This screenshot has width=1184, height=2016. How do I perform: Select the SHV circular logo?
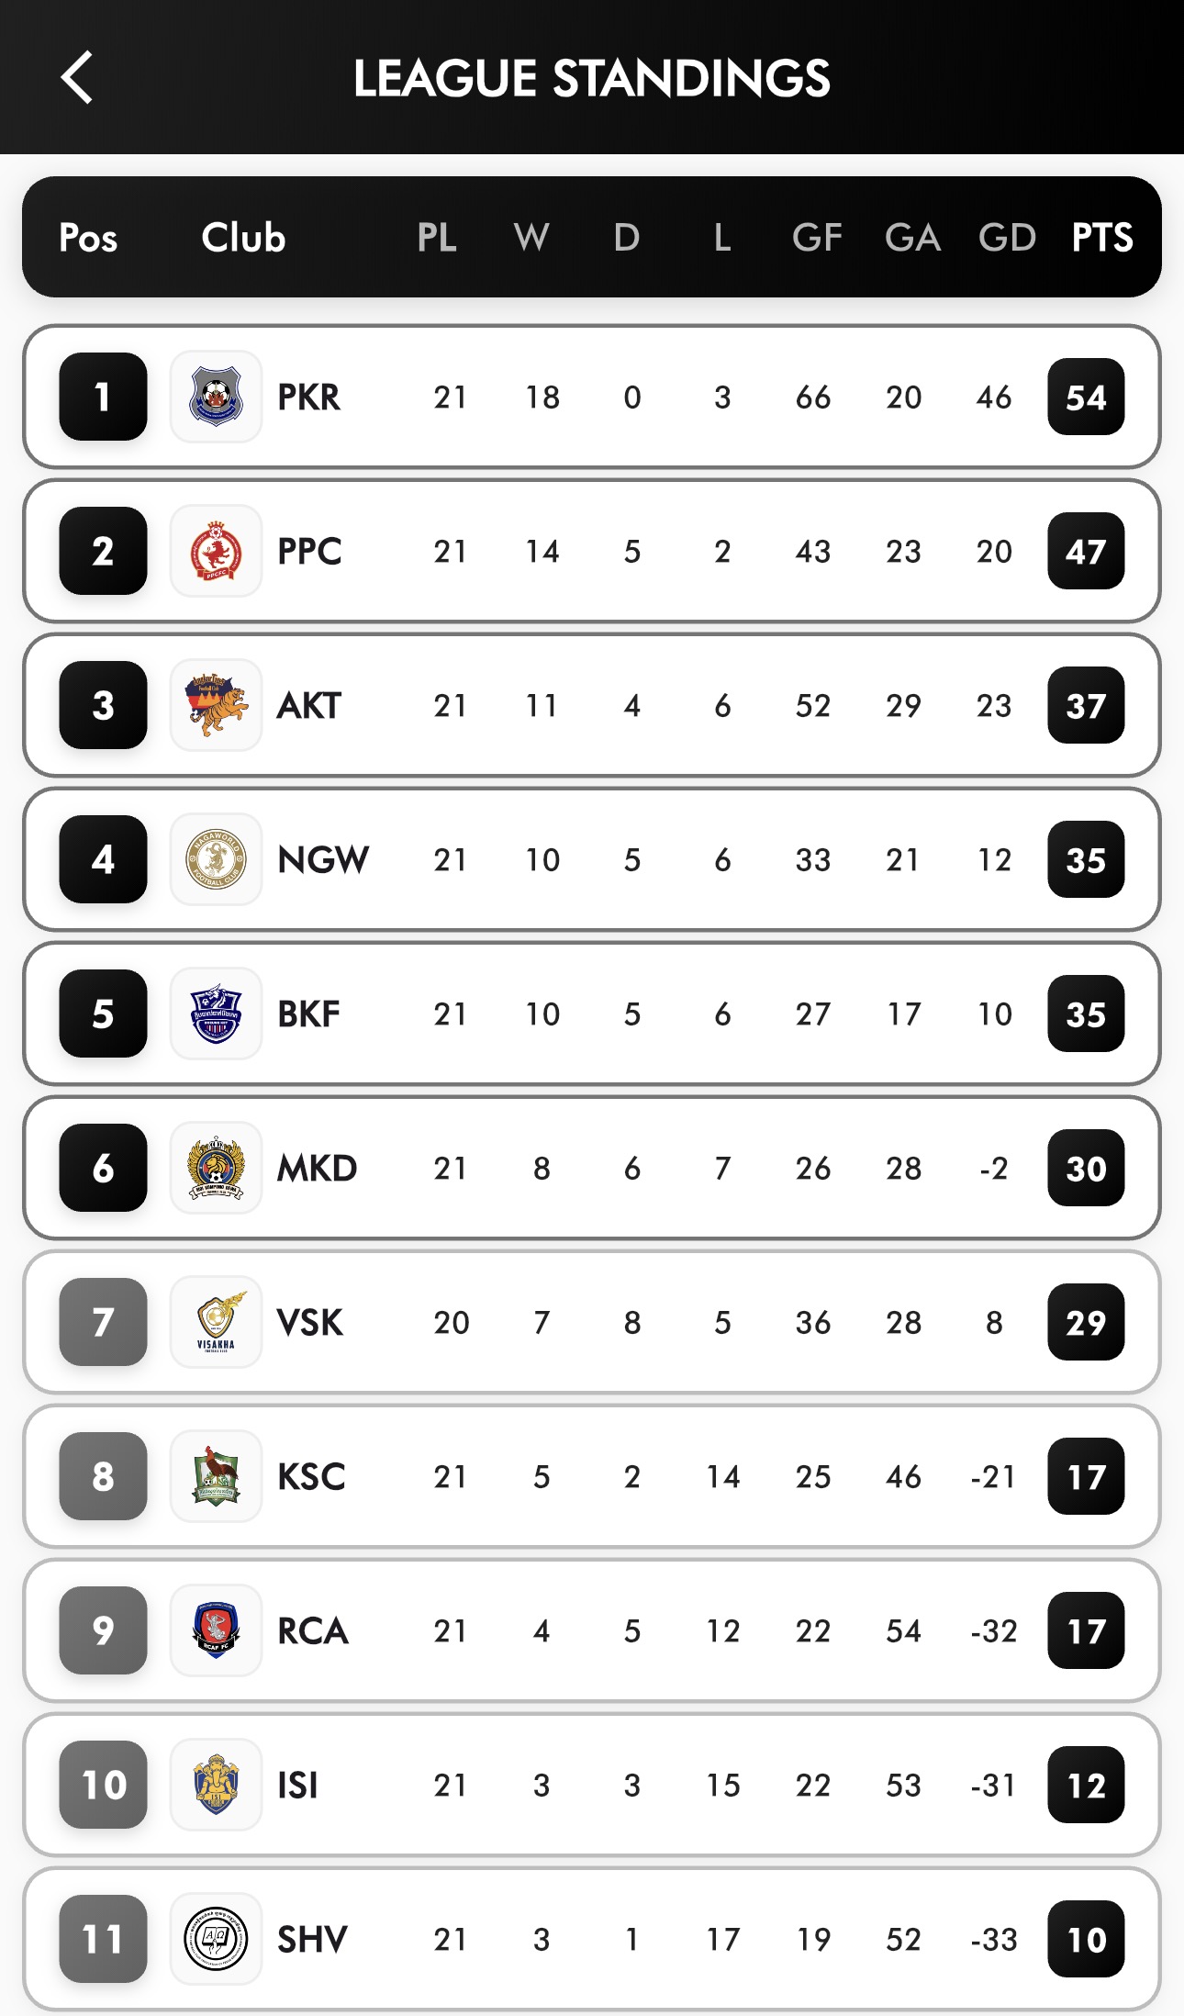tap(216, 1939)
